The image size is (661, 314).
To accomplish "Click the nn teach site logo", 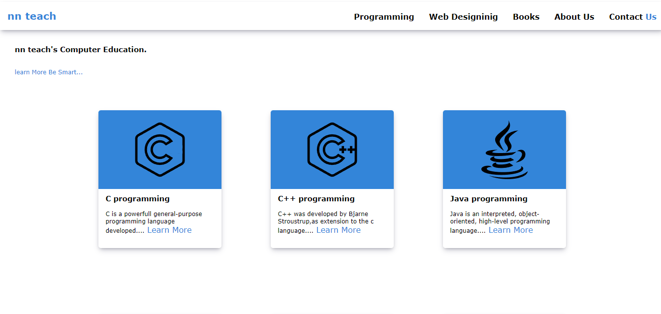I will click(x=32, y=16).
